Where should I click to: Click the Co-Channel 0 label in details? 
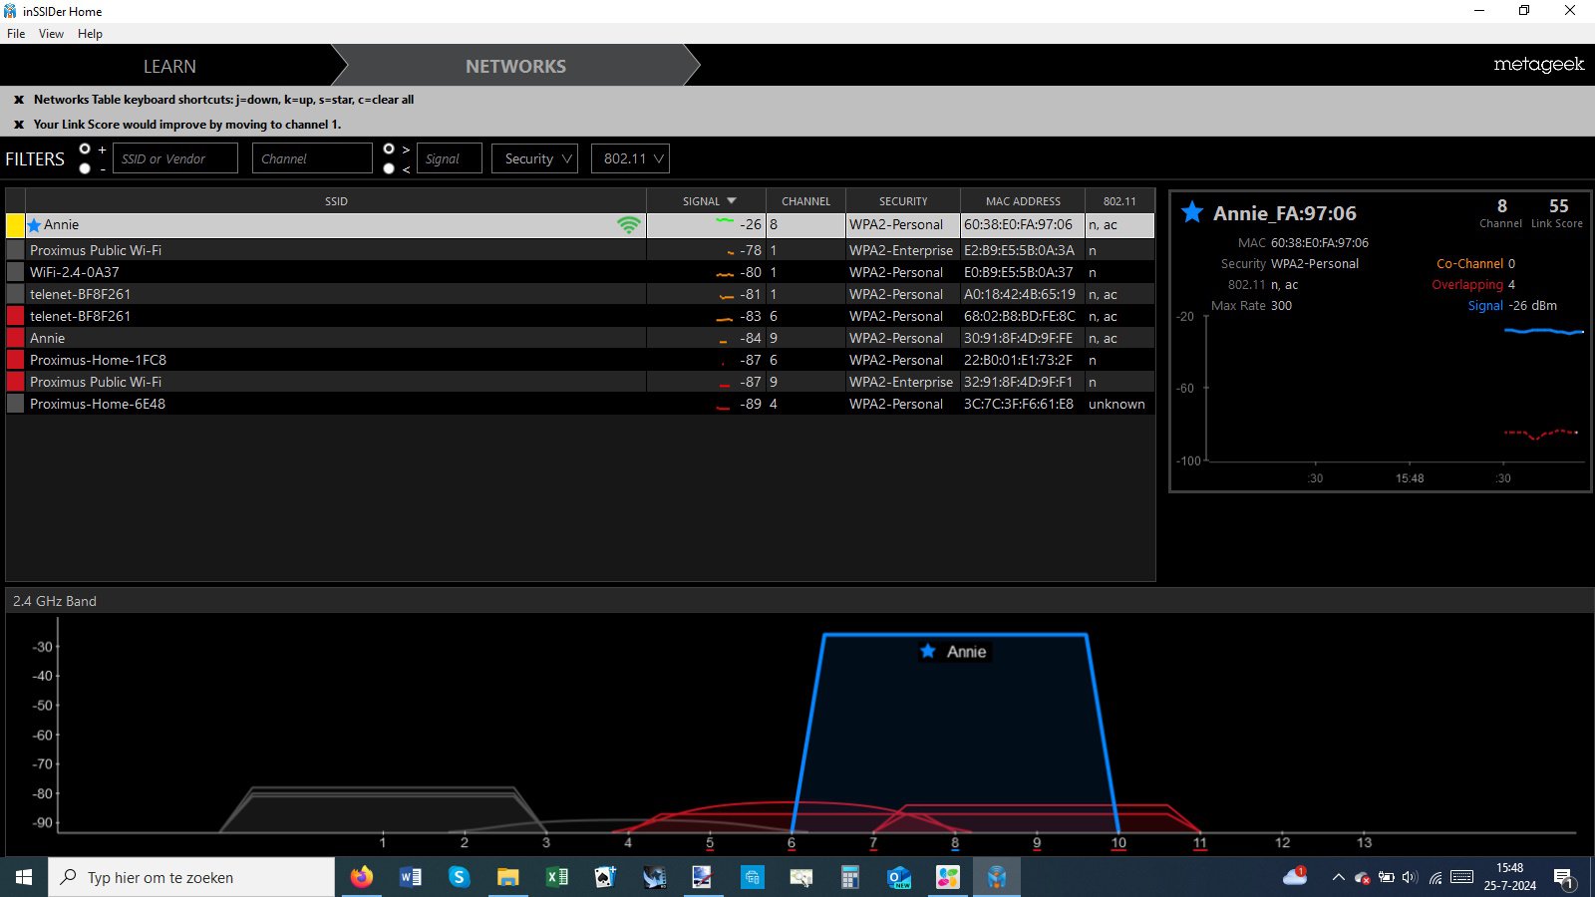click(x=1475, y=264)
